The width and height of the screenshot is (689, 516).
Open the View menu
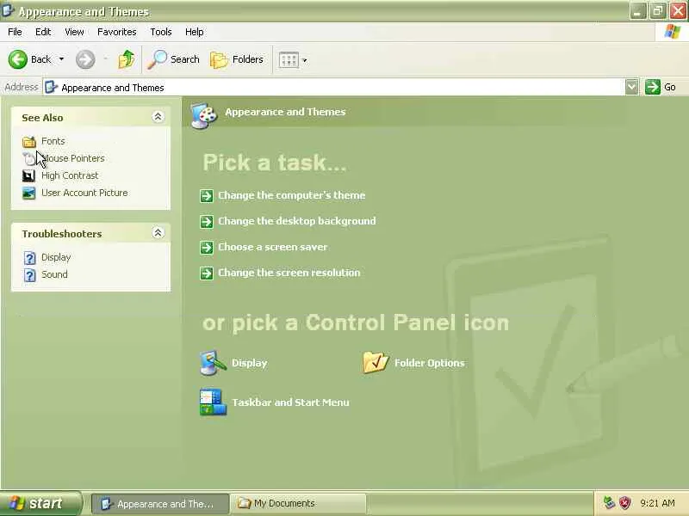click(74, 32)
